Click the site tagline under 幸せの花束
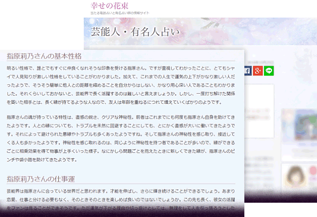Viewport: 317px width, 217px height. (120, 13)
